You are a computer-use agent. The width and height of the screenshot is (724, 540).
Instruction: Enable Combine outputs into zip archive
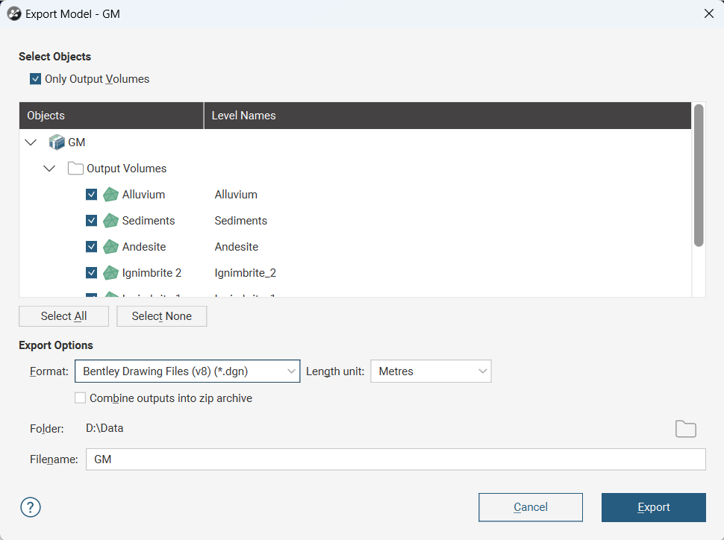coord(81,398)
